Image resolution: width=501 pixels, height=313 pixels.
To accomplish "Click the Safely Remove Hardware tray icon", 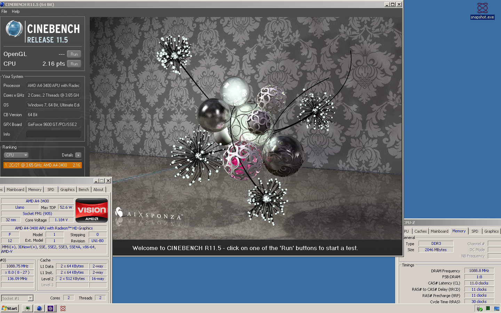I will coord(480,308).
